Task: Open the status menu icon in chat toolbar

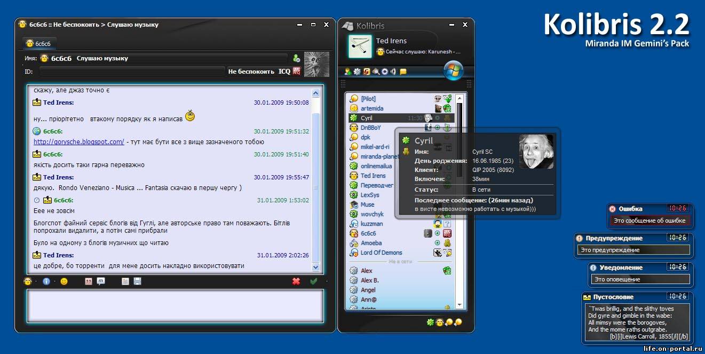Action: click(x=28, y=281)
